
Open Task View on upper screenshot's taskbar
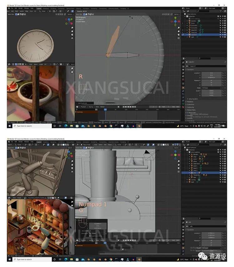click(60, 126)
